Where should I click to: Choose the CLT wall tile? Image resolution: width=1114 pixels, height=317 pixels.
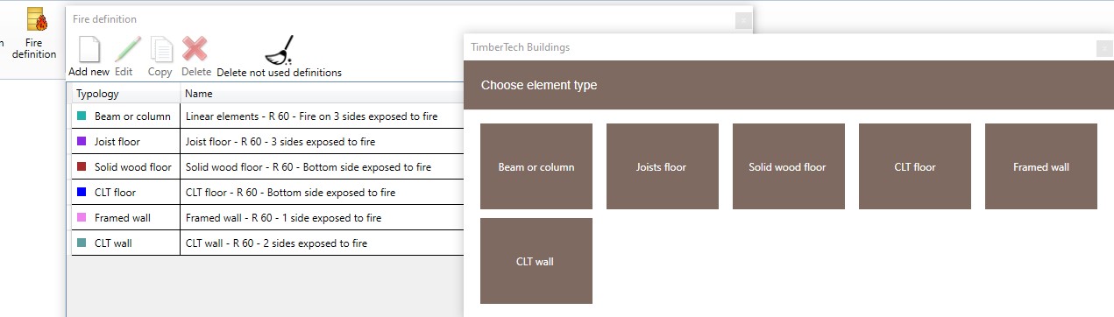(536, 261)
